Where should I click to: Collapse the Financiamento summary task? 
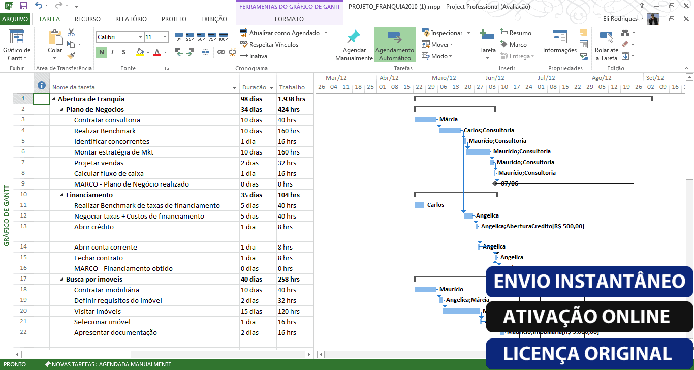pos(61,195)
